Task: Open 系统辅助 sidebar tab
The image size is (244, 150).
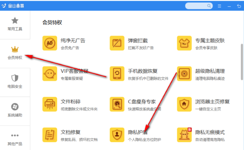Action: click(15, 111)
